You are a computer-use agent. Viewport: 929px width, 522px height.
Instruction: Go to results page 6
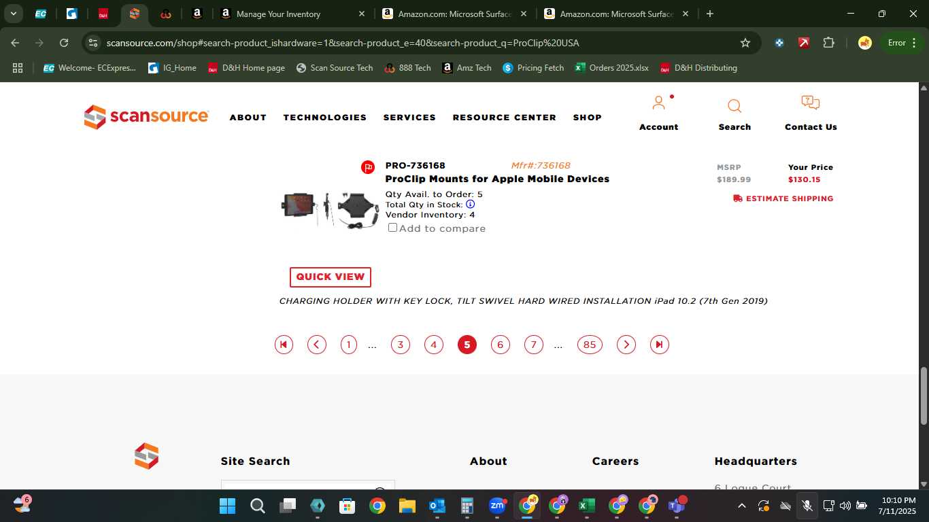pyautogui.click(x=501, y=345)
